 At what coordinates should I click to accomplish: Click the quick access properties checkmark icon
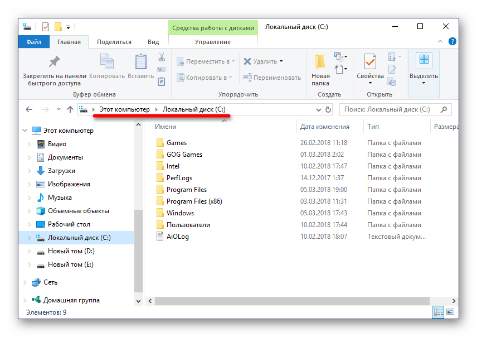point(45,27)
